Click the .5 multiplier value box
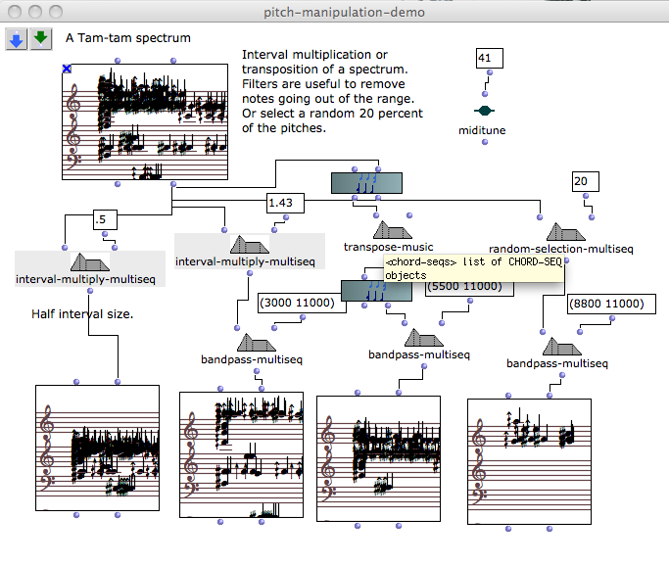The height and width of the screenshot is (566, 669). click(105, 220)
